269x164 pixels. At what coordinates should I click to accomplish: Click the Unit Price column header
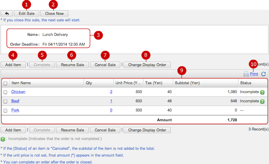click(128, 83)
